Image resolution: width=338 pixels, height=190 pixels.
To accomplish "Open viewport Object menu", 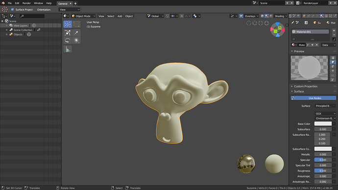I will pos(129,16).
